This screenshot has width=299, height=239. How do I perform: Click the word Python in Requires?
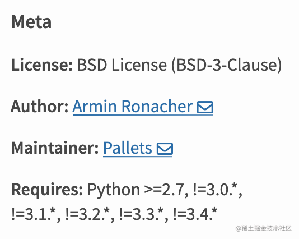coord(114,190)
